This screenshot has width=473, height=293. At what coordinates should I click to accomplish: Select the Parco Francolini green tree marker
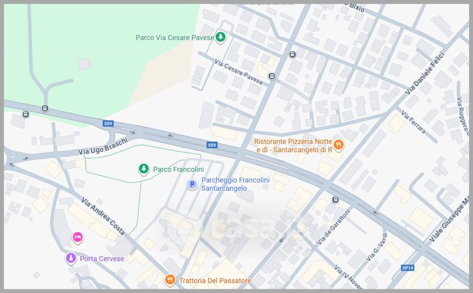(x=142, y=170)
